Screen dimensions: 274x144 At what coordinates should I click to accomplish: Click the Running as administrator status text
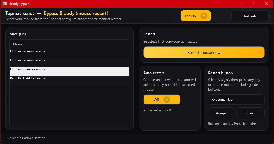pos(26,138)
